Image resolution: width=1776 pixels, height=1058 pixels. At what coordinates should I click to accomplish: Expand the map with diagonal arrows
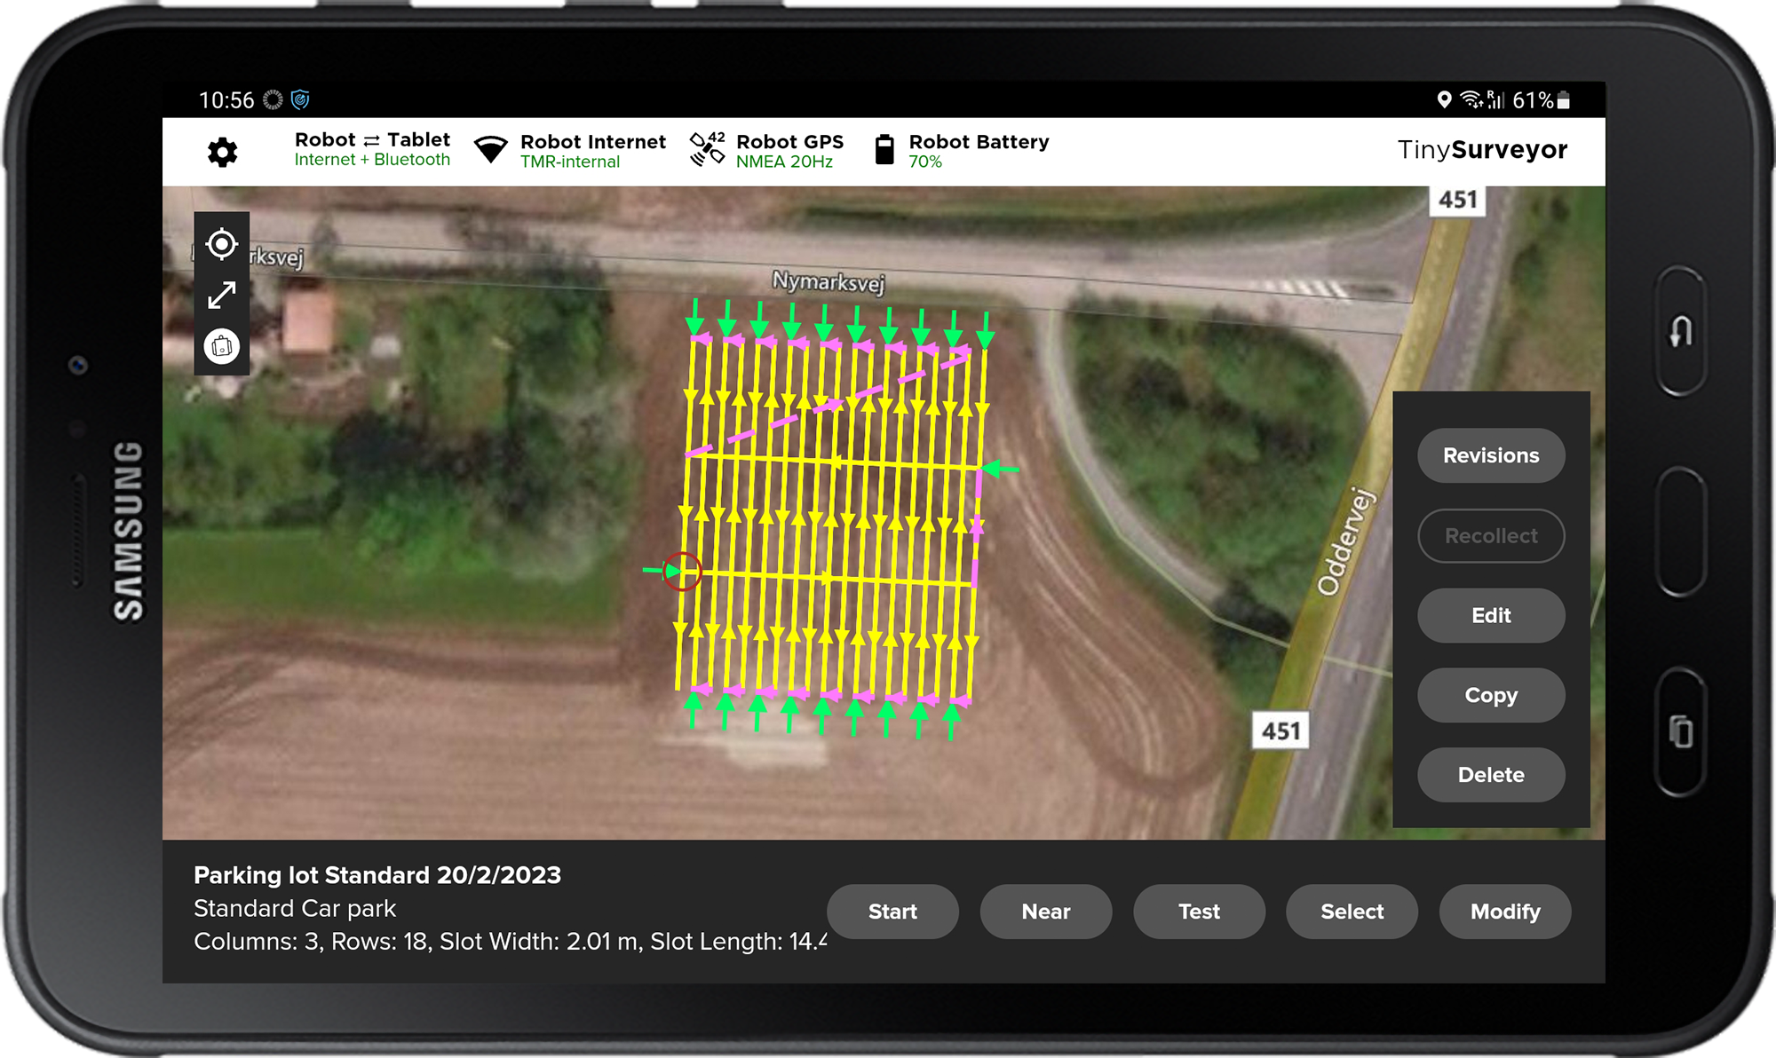point(222,295)
